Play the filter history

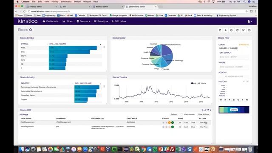coord(229,100)
